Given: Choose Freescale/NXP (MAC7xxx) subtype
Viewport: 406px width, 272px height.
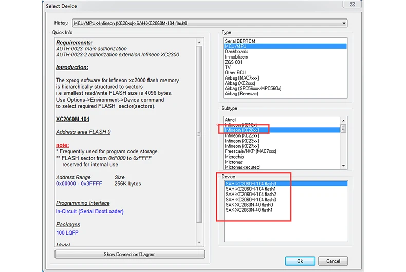Looking at the screenshot, I should point(282,151).
